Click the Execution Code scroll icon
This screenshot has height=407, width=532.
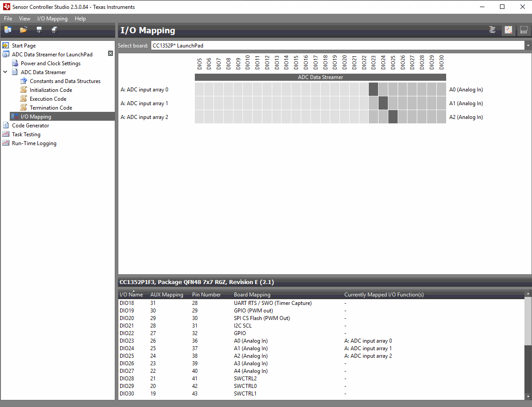tap(24, 99)
